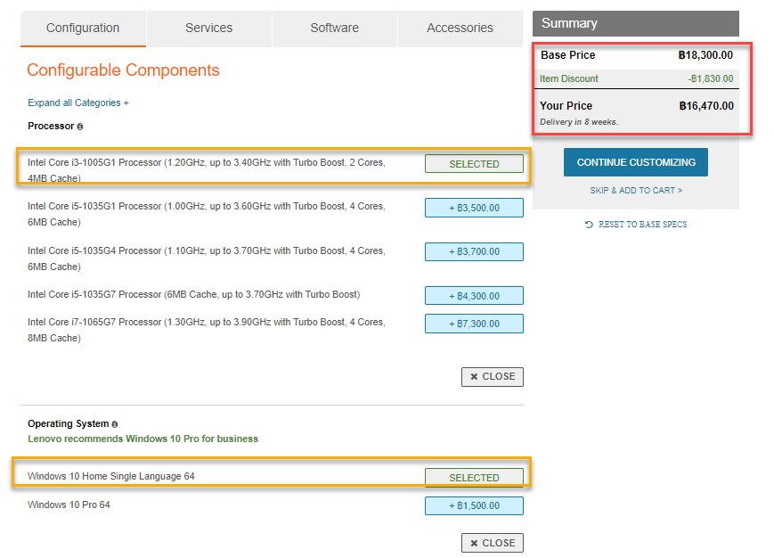
Task: Select Windows 10 Pro 64 for +฿1,500.00
Action: pos(474,505)
